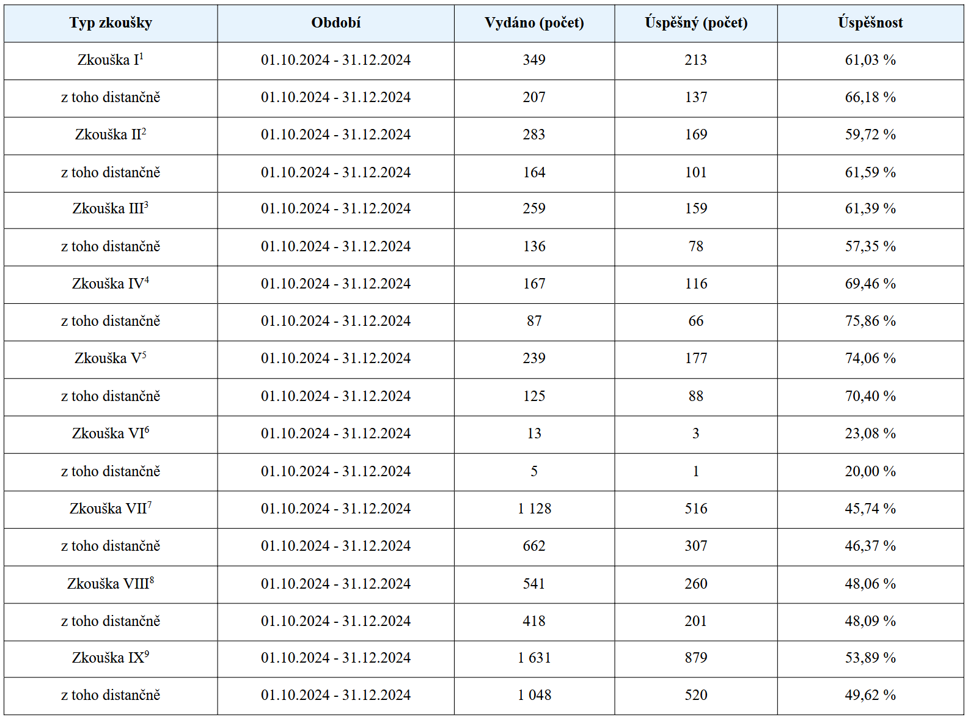Select the 879 successful count cell
Image resolution: width=968 pixels, height=725 pixels.
[x=696, y=658]
